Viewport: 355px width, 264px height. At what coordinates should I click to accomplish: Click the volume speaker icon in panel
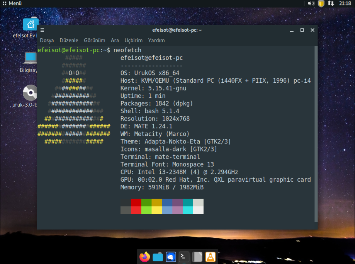point(311,3)
